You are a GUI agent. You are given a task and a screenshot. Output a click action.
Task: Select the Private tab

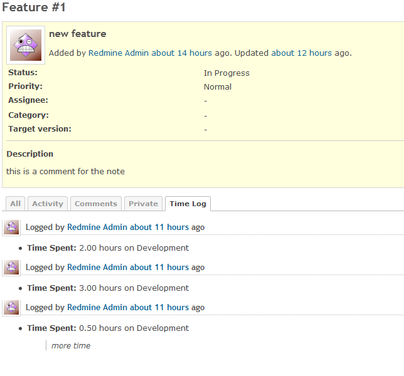[x=143, y=204]
